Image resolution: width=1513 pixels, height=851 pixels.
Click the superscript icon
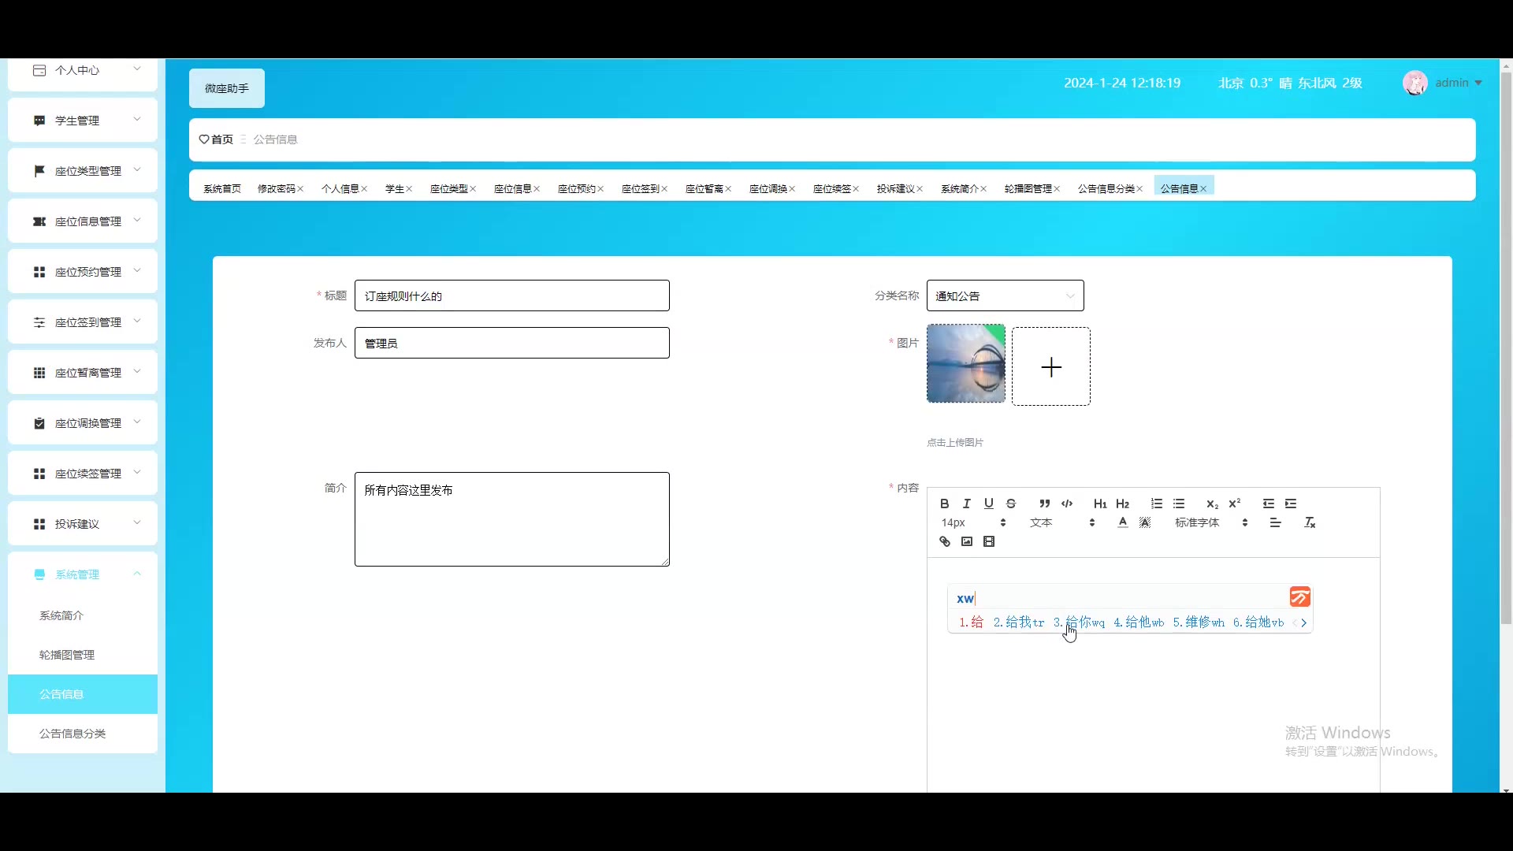tap(1235, 504)
